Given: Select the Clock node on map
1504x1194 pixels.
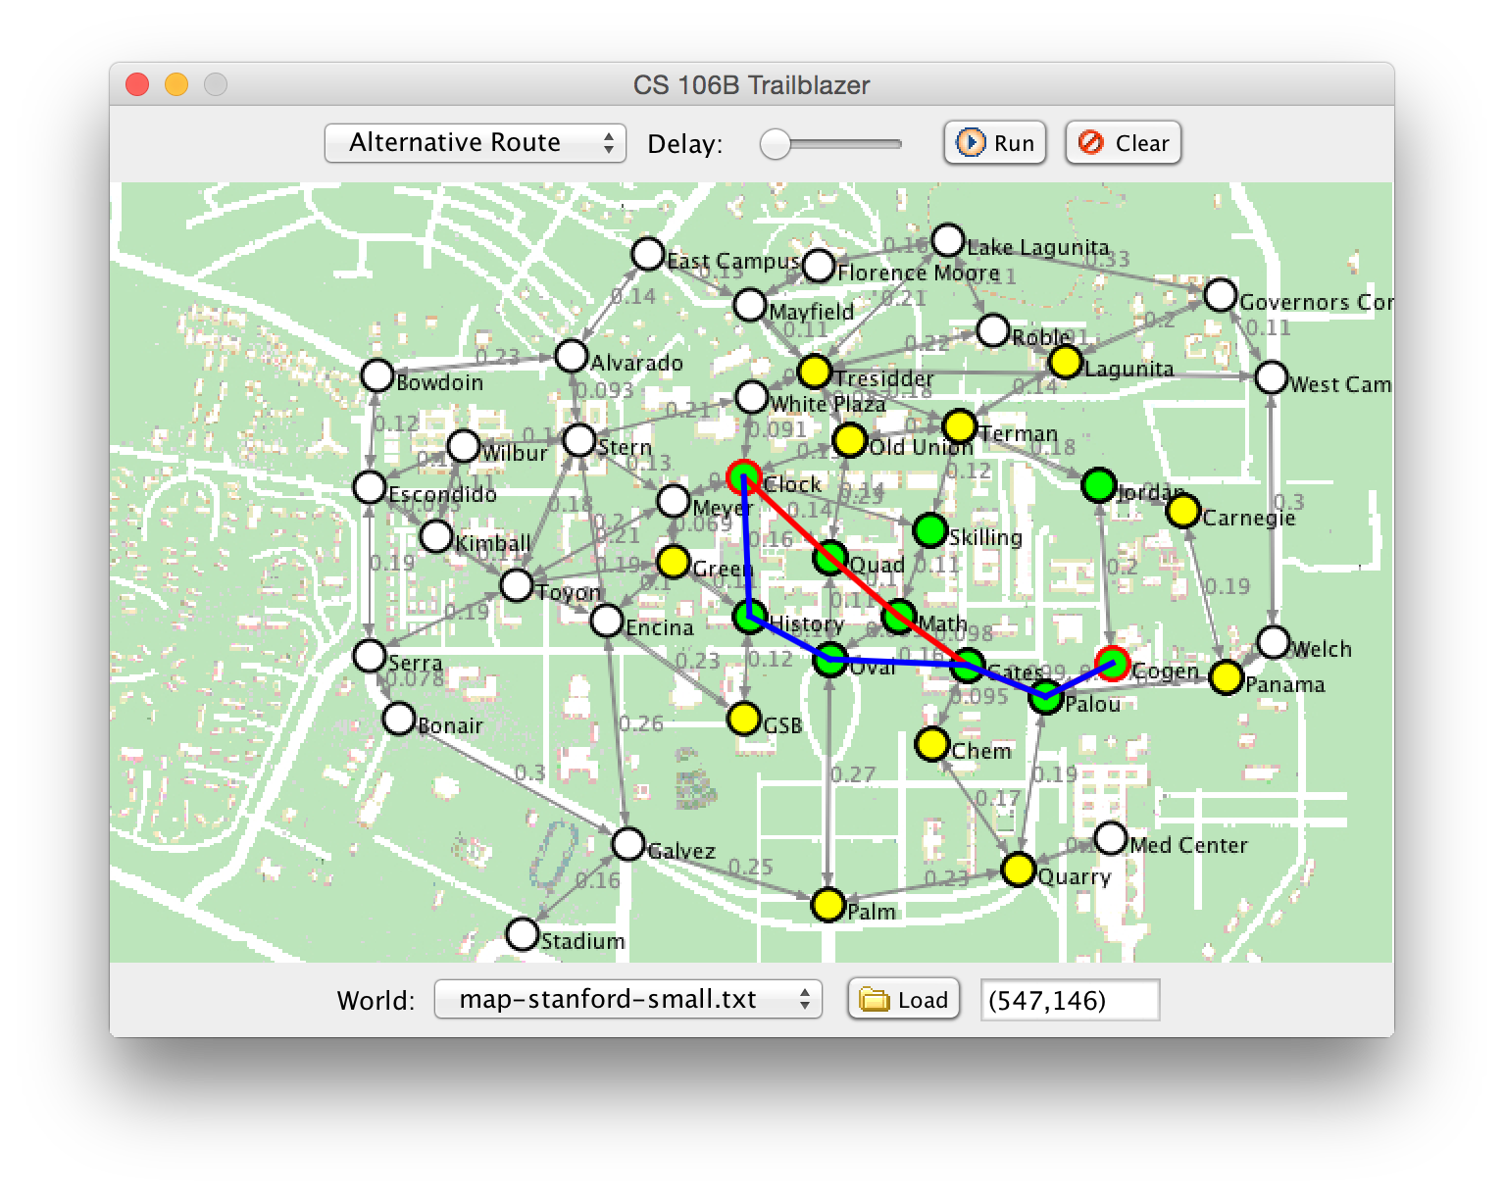Looking at the screenshot, I should point(744,477).
